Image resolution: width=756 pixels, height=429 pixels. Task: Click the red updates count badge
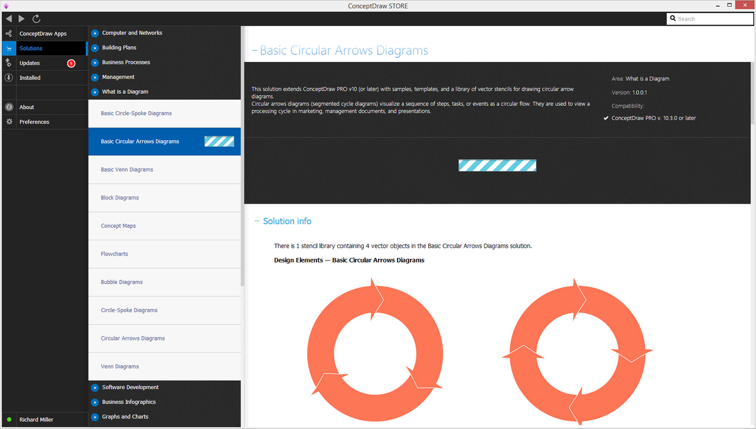click(x=71, y=63)
